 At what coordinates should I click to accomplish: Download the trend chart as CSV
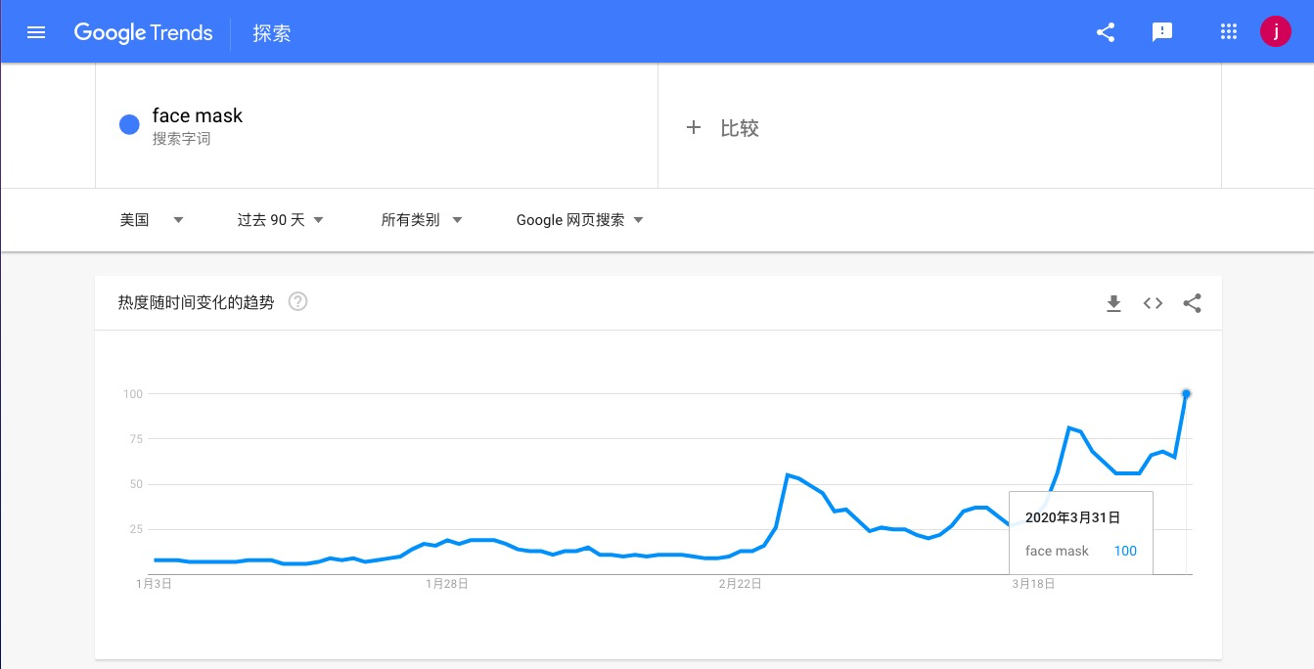pos(1113,303)
